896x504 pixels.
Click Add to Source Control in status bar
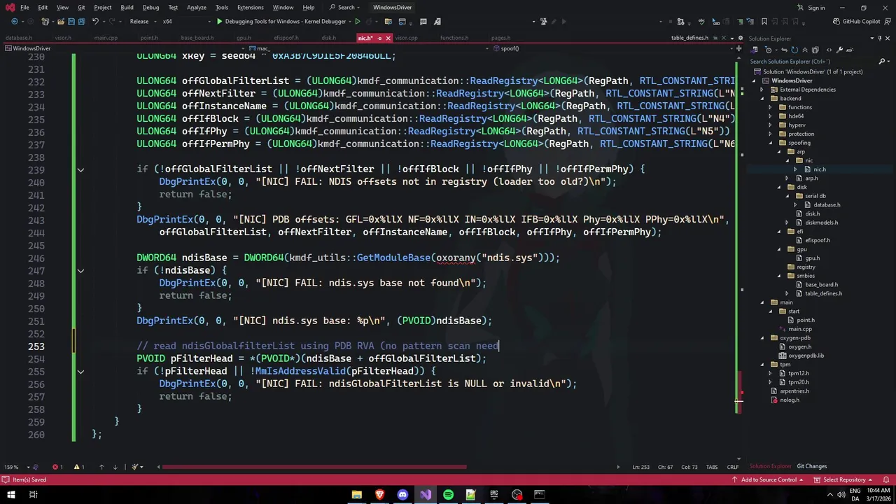tap(769, 479)
